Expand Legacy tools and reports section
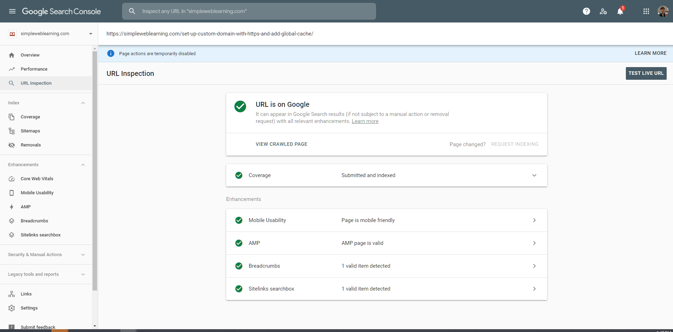Image resolution: width=673 pixels, height=332 pixels. [83, 274]
